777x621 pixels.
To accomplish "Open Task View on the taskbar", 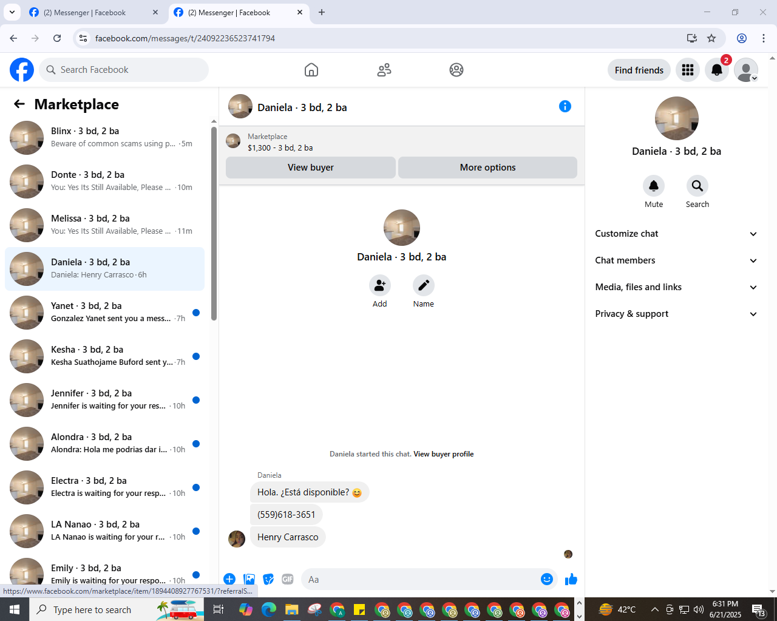I will [x=219, y=609].
